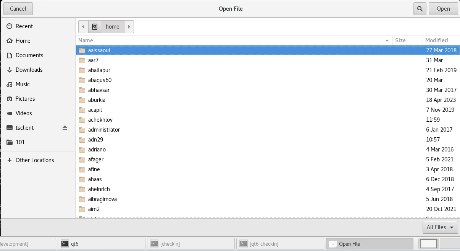Switch to the [development] taskbar window
This screenshot has height=251, width=460.
tap(27, 243)
